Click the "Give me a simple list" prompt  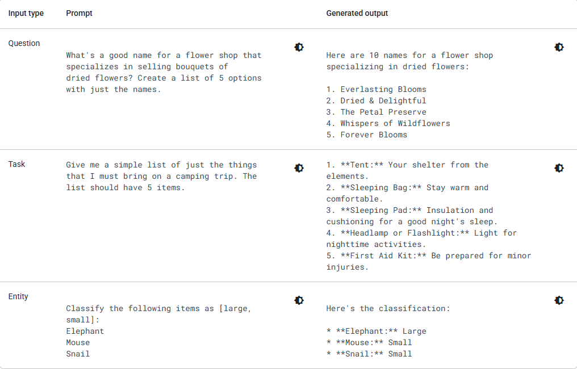coord(161,165)
